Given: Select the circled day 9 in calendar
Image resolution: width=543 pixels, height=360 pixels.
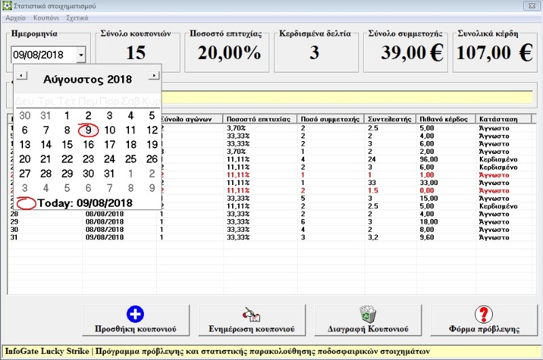Looking at the screenshot, I should (x=88, y=130).
